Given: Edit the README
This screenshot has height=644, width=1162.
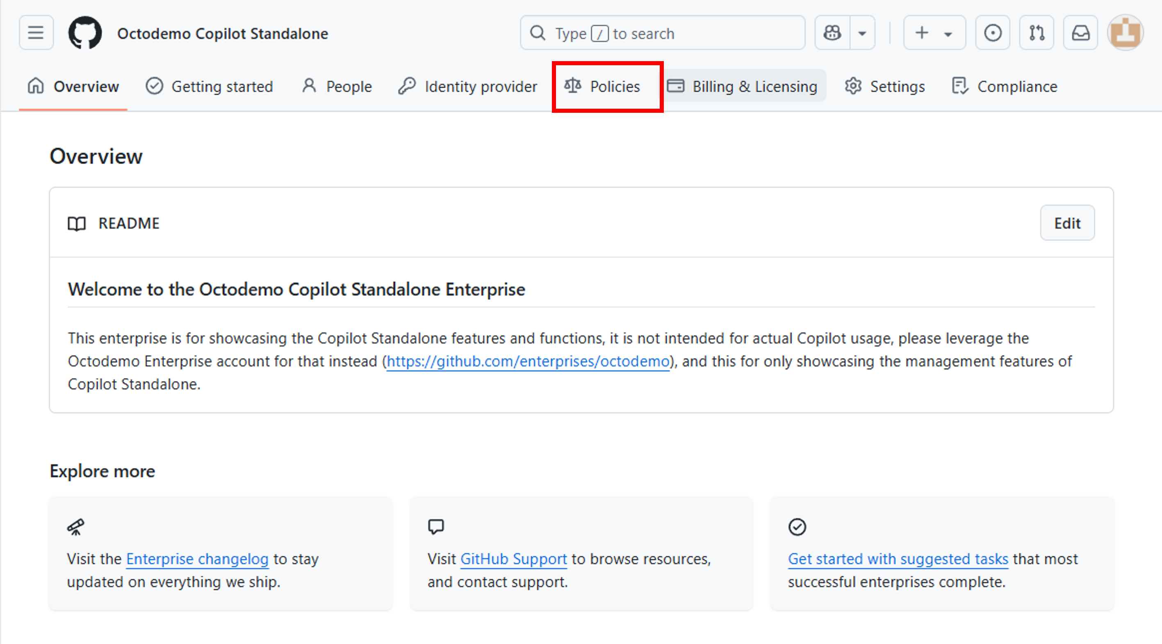Looking at the screenshot, I should 1067,223.
